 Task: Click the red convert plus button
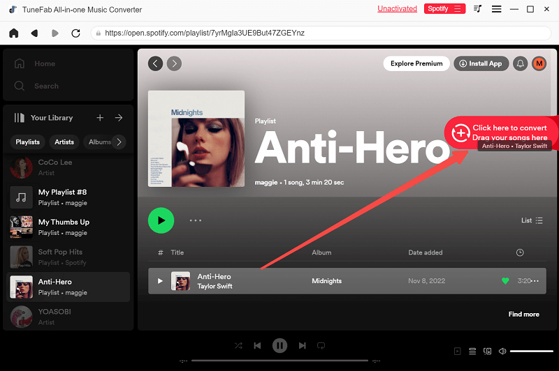460,132
